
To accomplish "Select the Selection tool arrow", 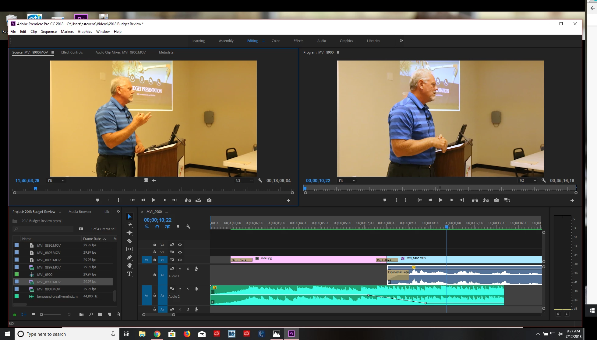I will pyautogui.click(x=129, y=217).
